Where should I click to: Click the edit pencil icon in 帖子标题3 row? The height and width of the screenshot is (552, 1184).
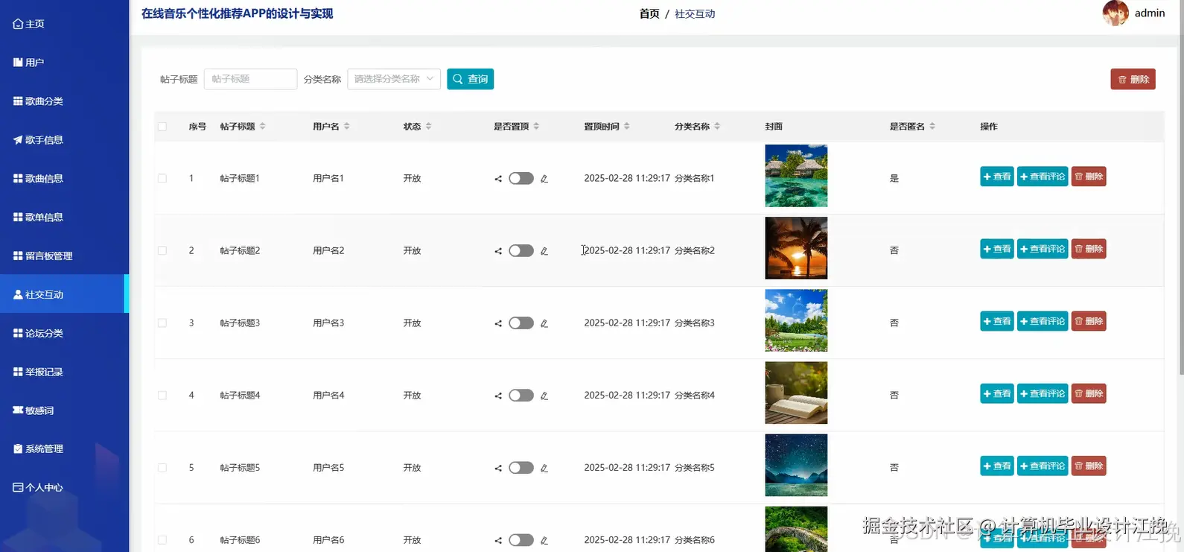pyautogui.click(x=544, y=323)
